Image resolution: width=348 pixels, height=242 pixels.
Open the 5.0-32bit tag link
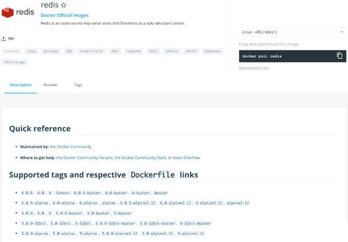[x=60, y=224]
